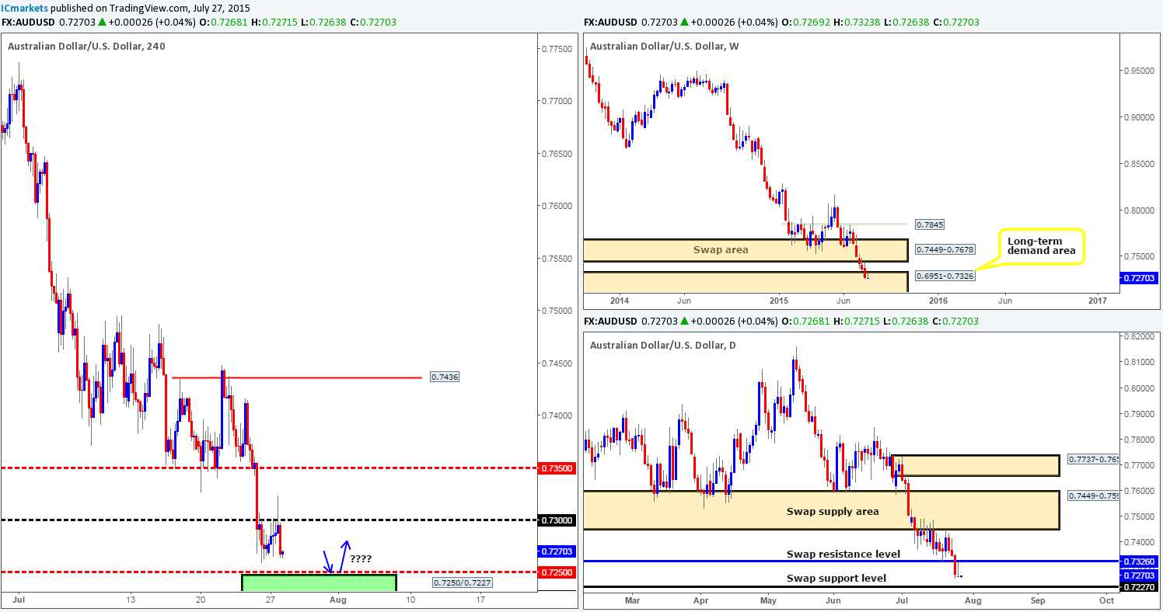Click the FX:AUDUSD symbol on the weekly chart header

610,23
